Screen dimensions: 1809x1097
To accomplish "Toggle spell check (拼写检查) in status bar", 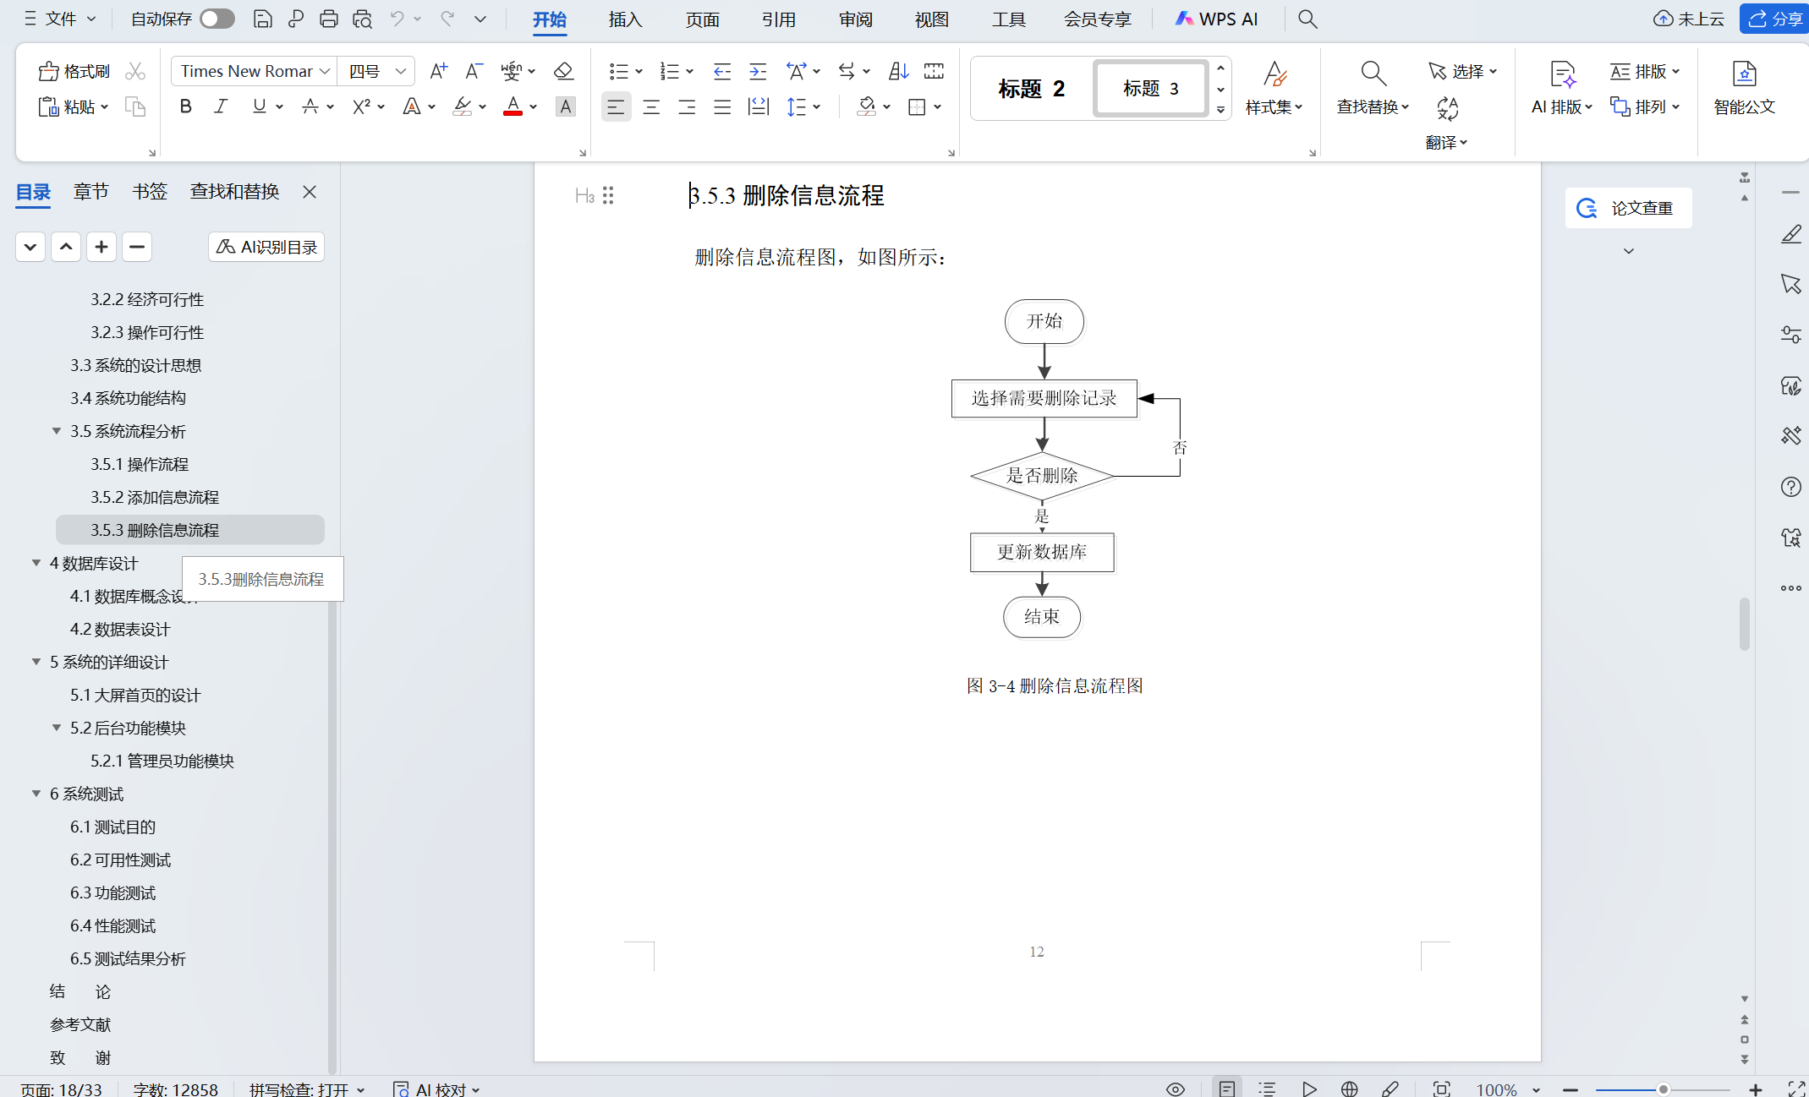I will (306, 1089).
